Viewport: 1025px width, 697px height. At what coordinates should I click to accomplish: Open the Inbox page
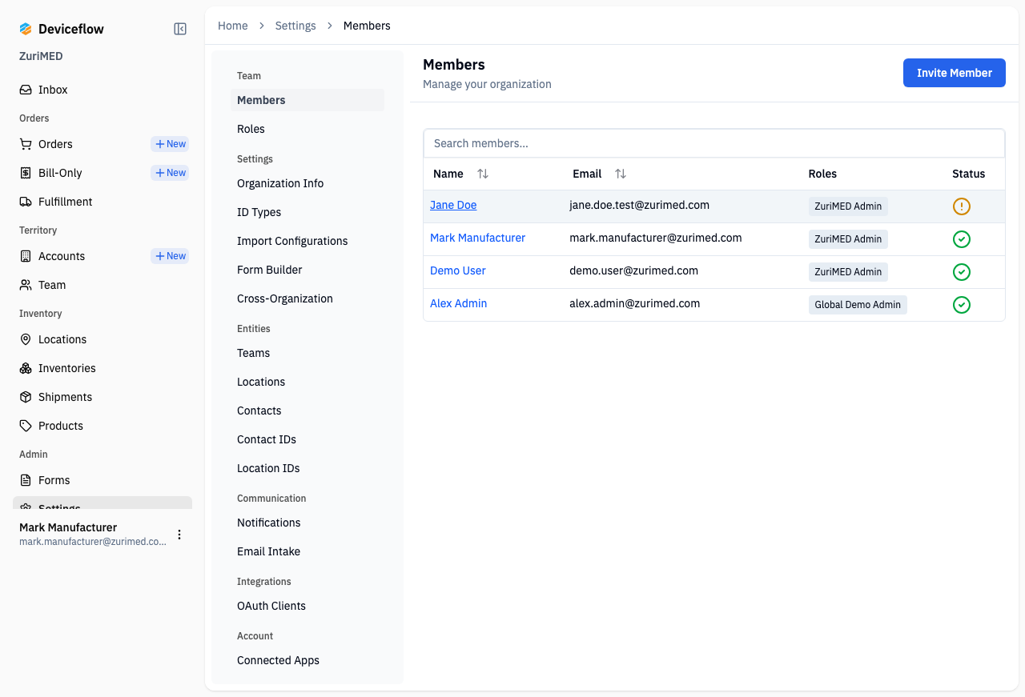coord(102,90)
